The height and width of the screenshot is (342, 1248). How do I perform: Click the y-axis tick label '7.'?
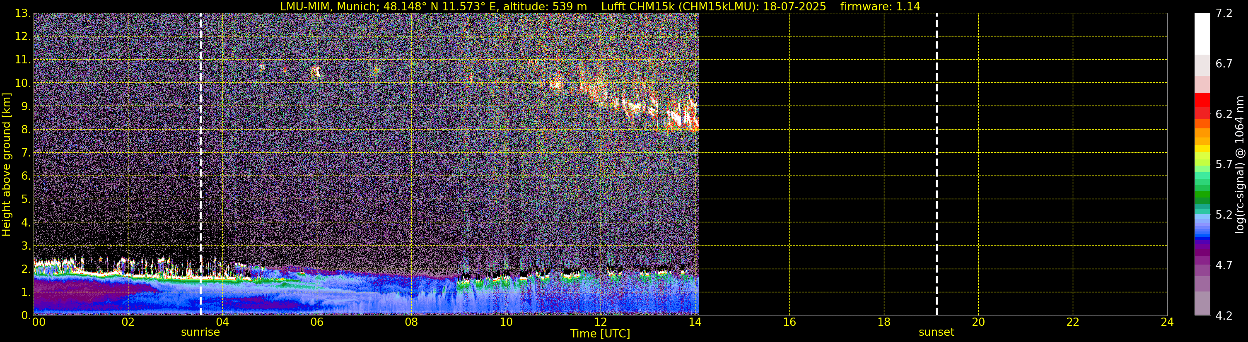click(26, 153)
